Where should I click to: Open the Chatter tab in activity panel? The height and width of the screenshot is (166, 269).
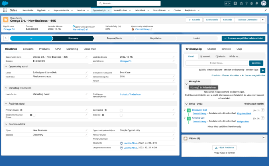click(211, 49)
